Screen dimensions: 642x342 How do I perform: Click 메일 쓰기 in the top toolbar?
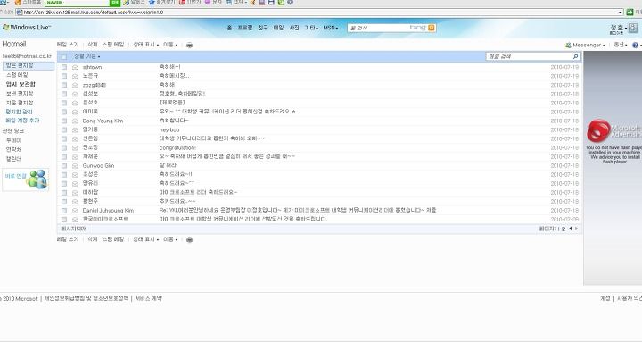click(x=68, y=45)
